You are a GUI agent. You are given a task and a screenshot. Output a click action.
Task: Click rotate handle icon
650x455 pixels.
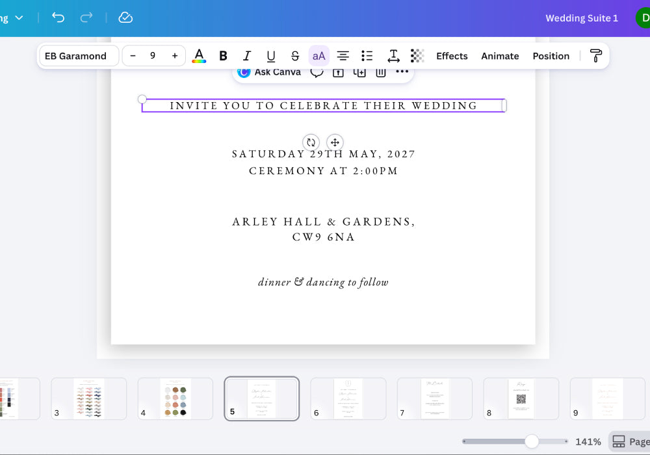click(311, 142)
